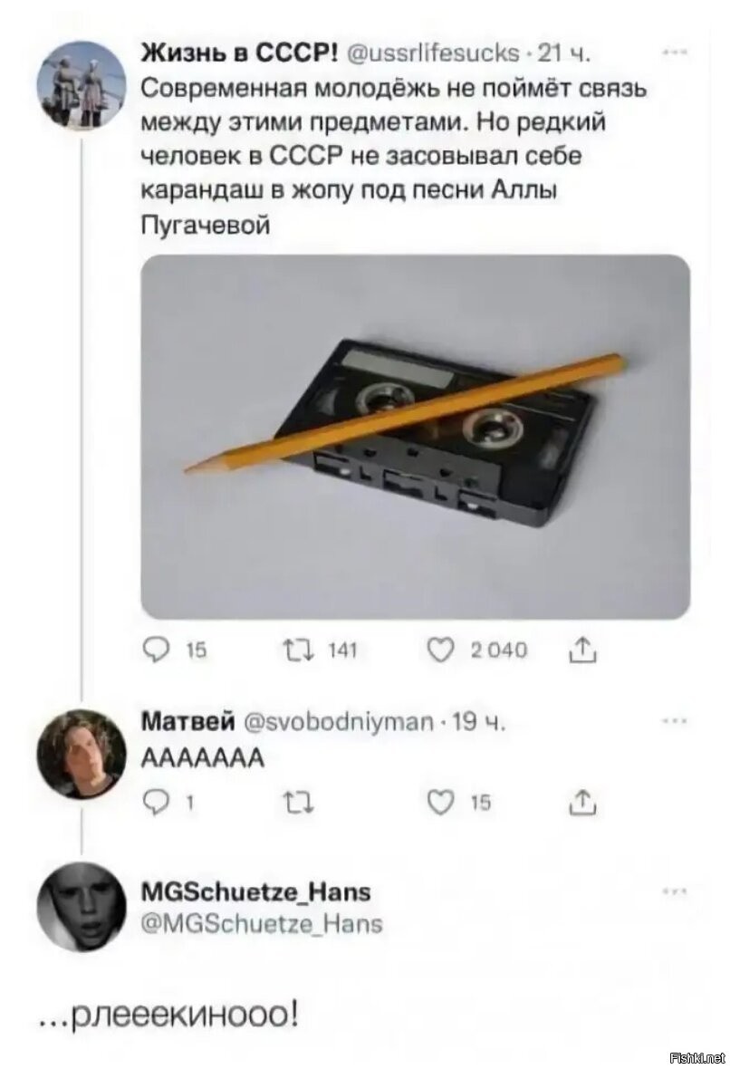Open the cassette and pencil image
Viewport: 730px width, 1069px height.
(x=415, y=437)
